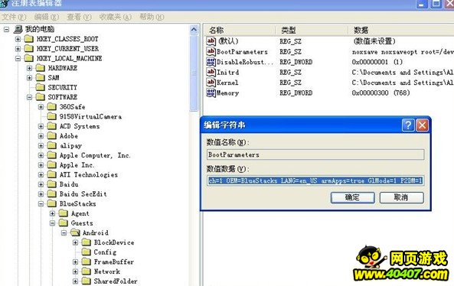Viewport: 454px width, 286px height.
Task: Select the open Android folder icon
Action: [75, 232]
